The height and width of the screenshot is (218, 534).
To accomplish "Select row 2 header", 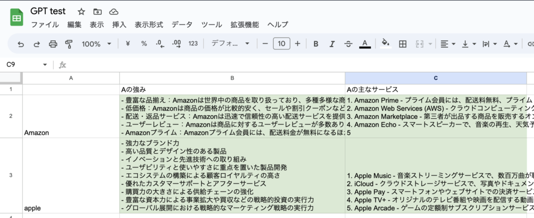I will click(11, 116).
